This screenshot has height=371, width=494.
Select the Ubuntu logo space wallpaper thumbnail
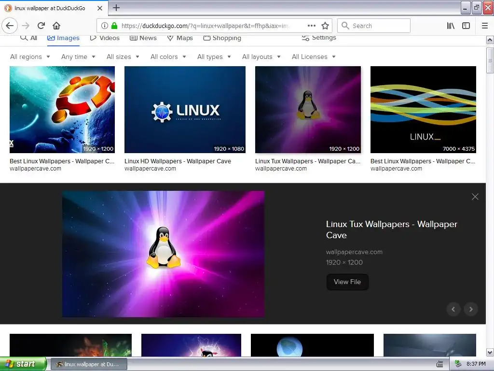(62, 110)
